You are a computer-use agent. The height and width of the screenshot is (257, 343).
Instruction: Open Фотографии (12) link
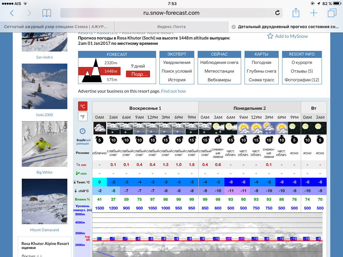click(302, 80)
